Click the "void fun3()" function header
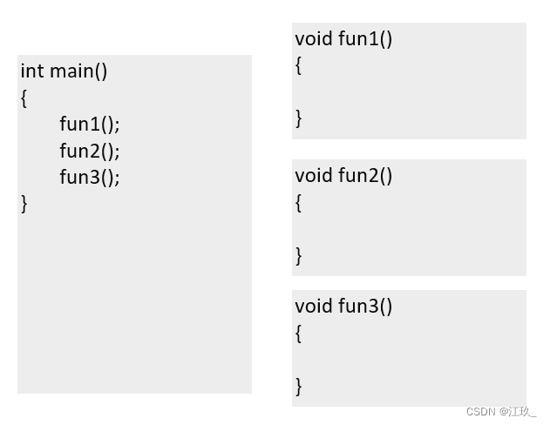Viewport: 550px width, 425px height. [x=343, y=306]
